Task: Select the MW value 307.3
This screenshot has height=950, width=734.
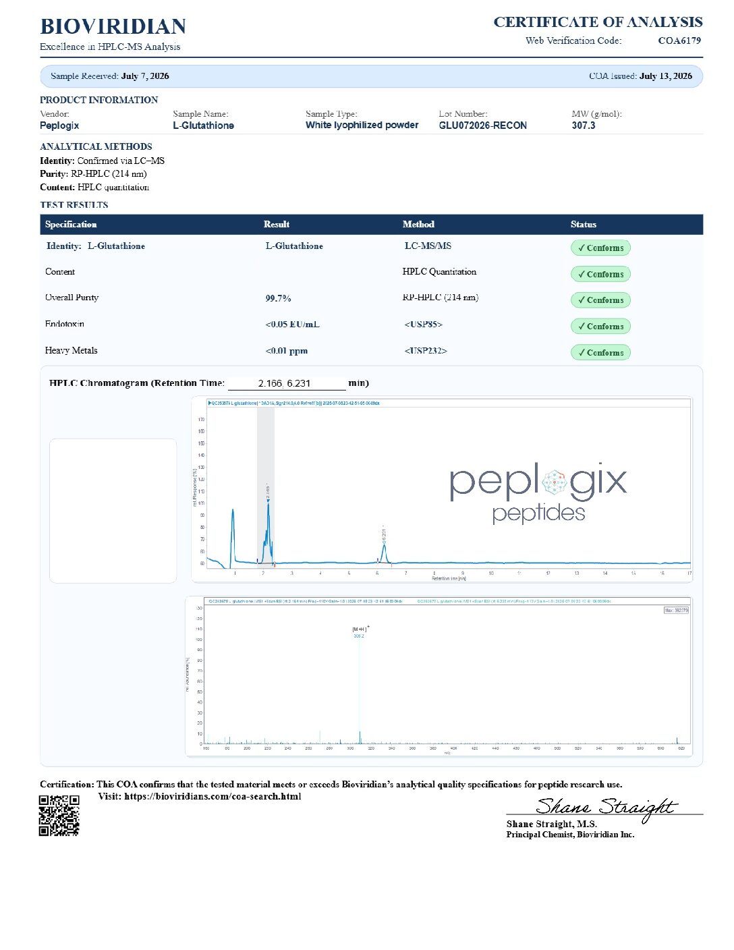Action: pos(584,125)
